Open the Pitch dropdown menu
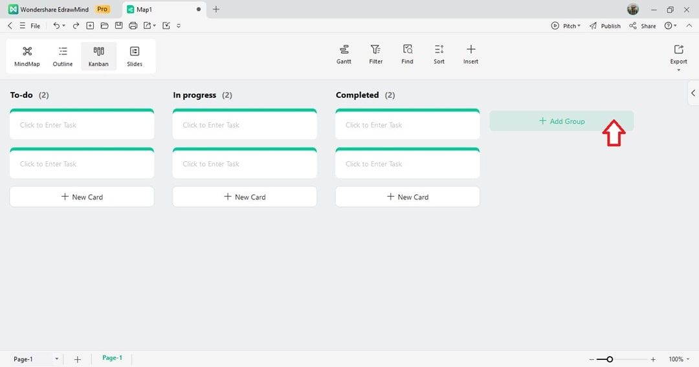 pos(566,26)
